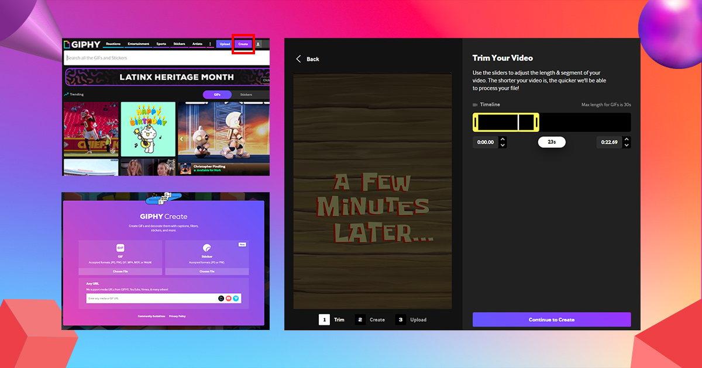This screenshot has width=702, height=368.
Task: Click the end time 0:22.69 field
Action: point(610,142)
